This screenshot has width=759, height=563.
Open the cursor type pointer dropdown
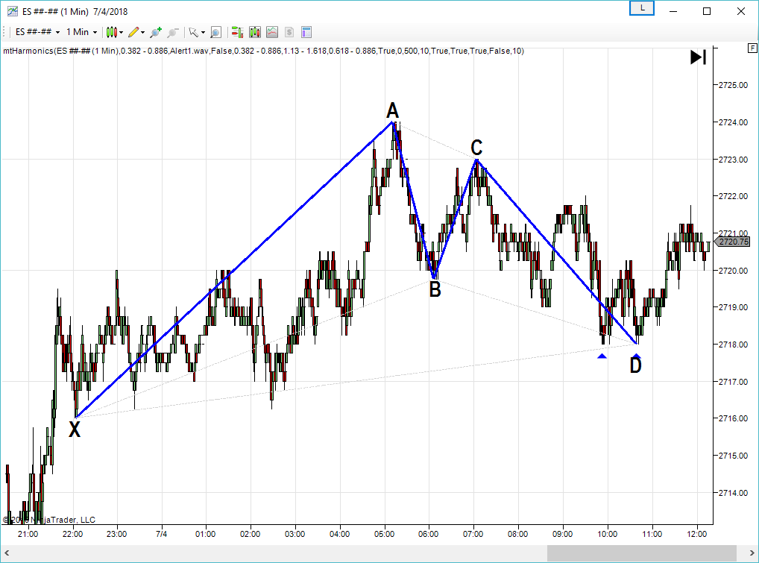click(195, 32)
